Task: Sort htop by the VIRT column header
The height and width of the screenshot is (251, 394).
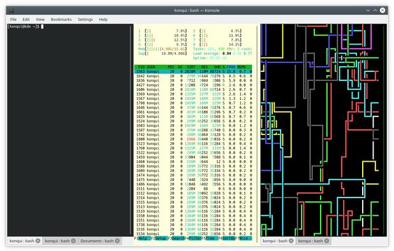Action: click(x=191, y=67)
